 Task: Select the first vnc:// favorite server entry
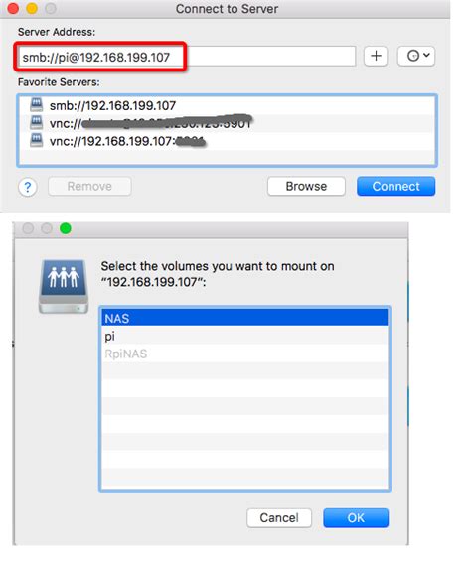point(228,123)
